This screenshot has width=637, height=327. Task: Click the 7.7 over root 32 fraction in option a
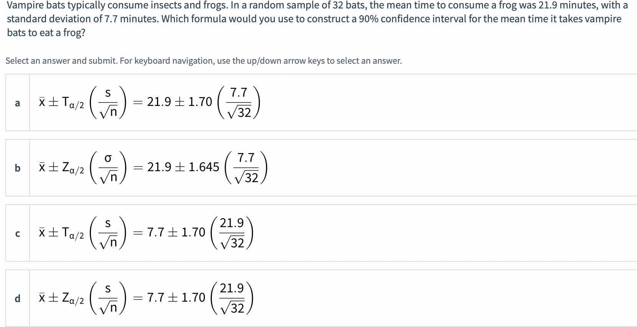(239, 103)
